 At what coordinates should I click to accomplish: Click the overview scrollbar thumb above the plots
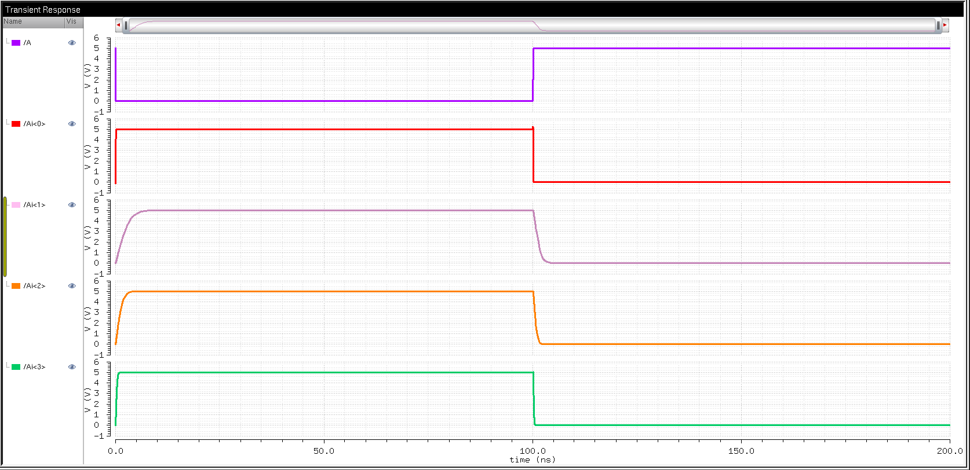click(531, 25)
